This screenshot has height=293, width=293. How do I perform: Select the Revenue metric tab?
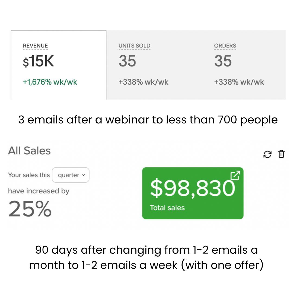pyautogui.click(x=59, y=65)
